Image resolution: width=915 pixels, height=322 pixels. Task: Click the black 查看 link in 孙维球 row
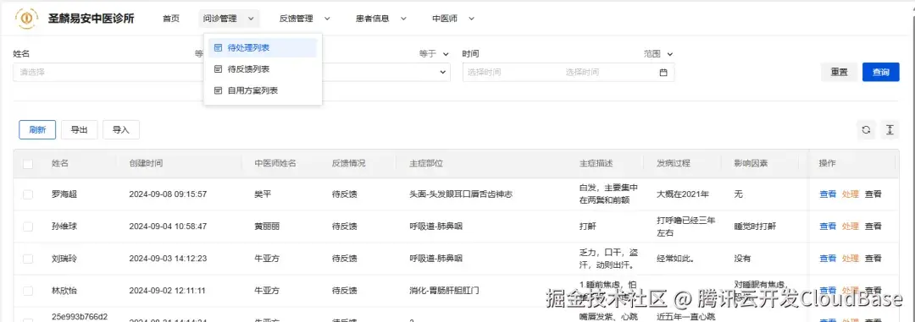(x=873, y=226)
